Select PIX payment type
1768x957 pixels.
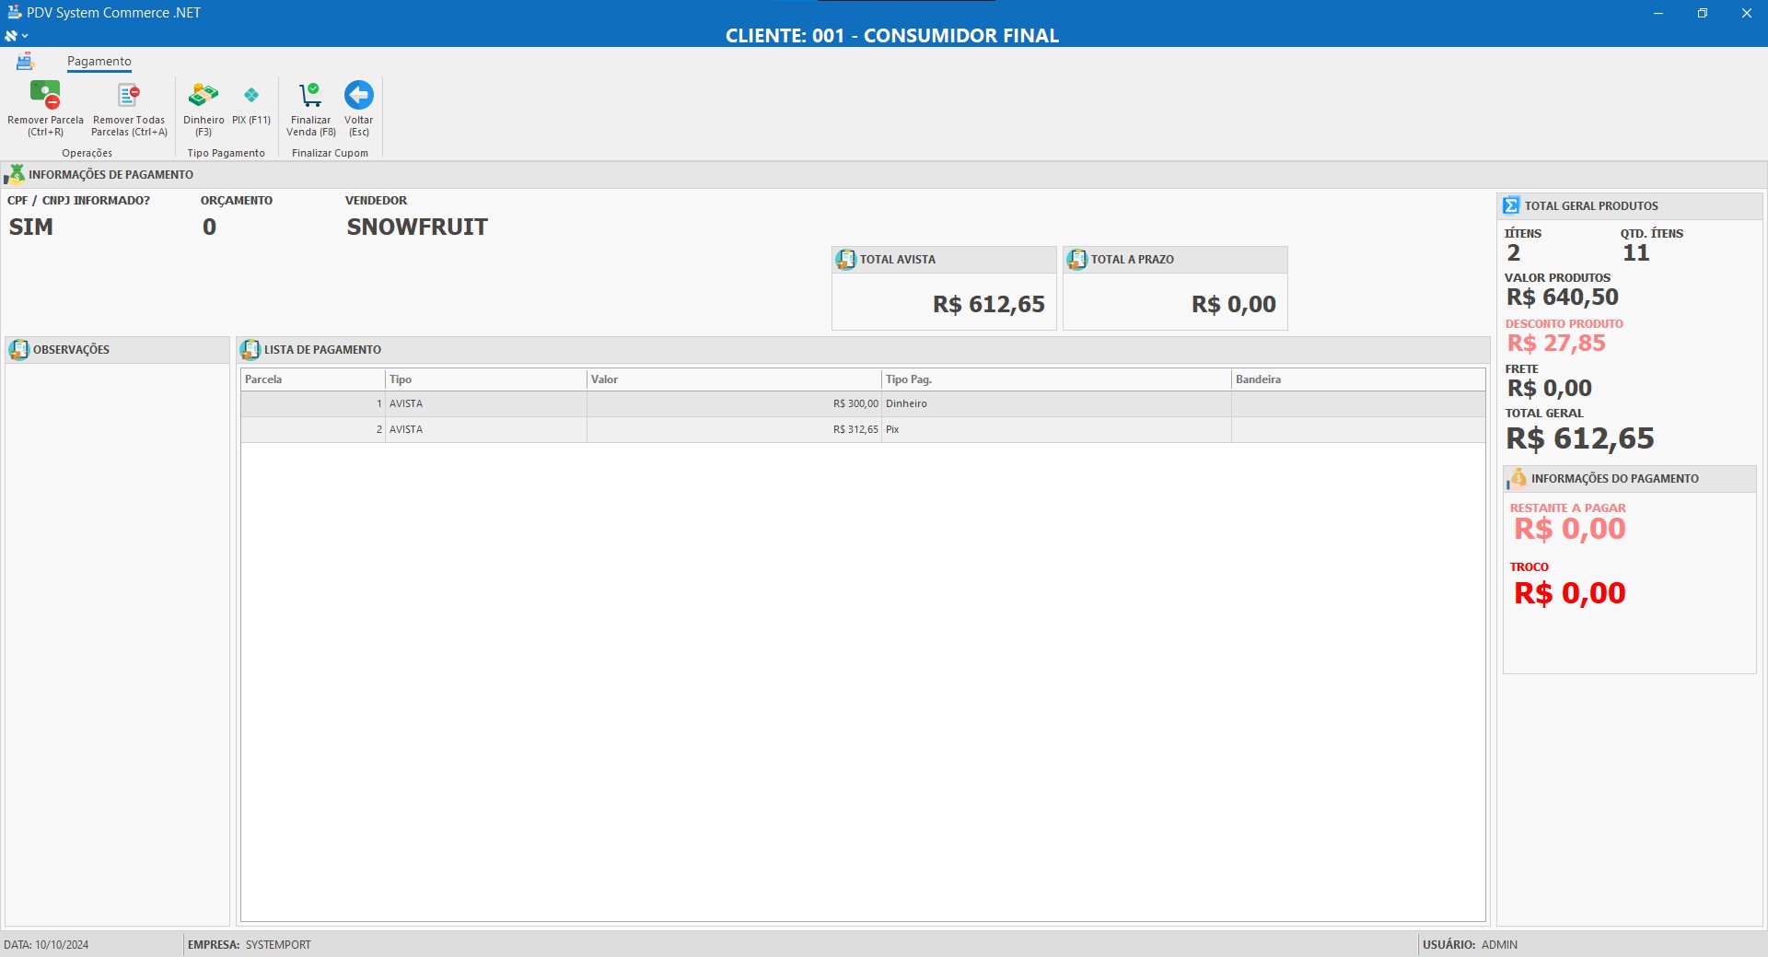[250, 96]
